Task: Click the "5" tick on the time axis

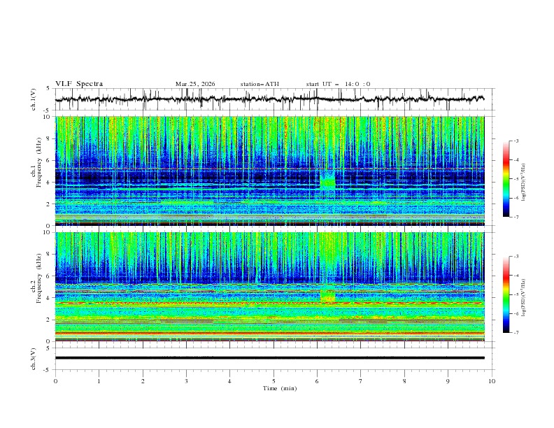Action: [274, 381]
